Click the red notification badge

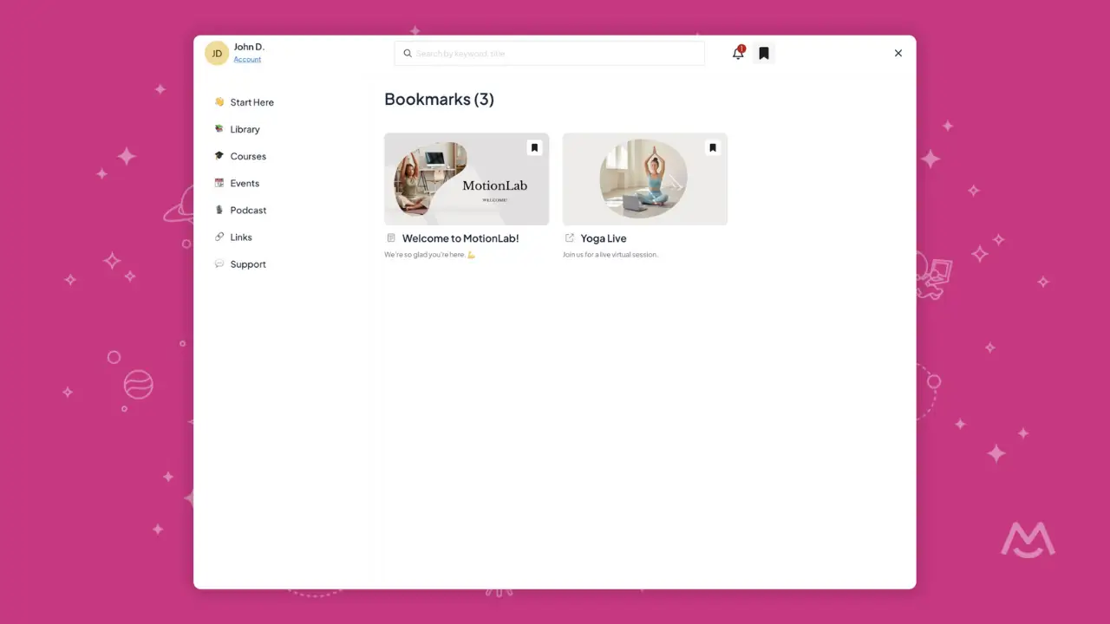coord(741,48)
